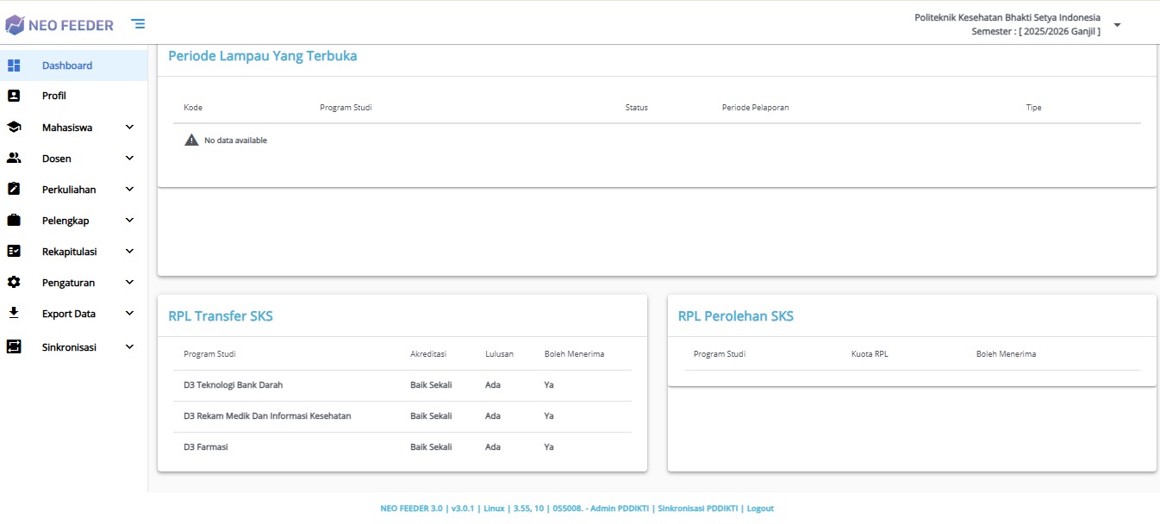The image size is (1160, 524).
Task: Toggle the sidebar hamburger menu
Action: pyautogui.click(x=138, y=24)
